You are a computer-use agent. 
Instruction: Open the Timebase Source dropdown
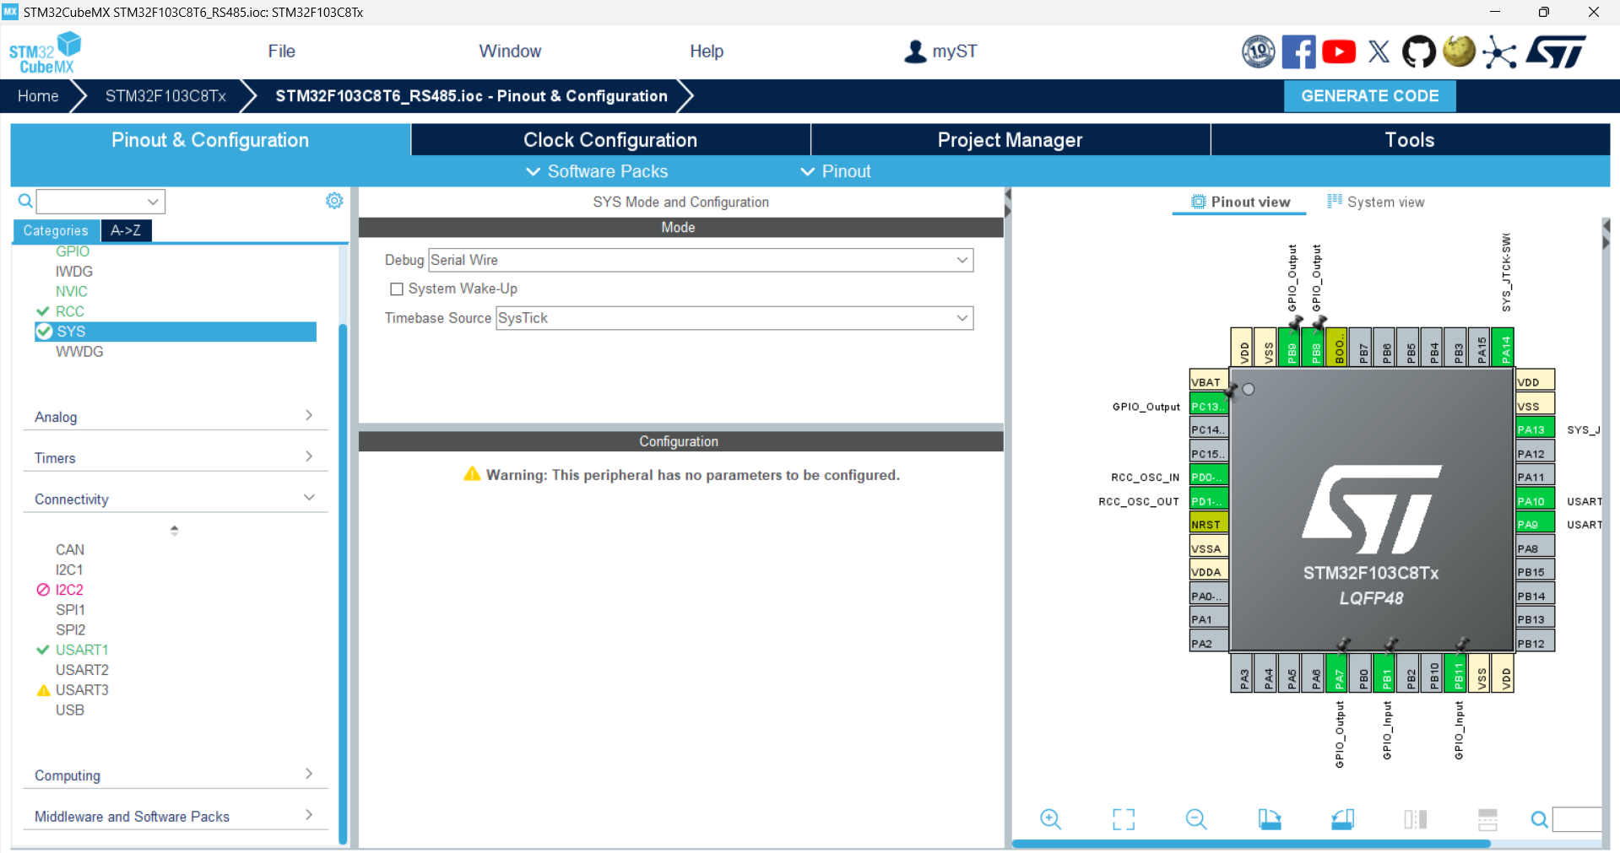(x=734, y=318)
